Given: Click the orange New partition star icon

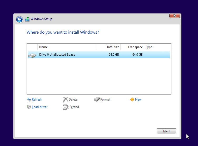Looking at the screenshot, I should (x=132, y=100).
